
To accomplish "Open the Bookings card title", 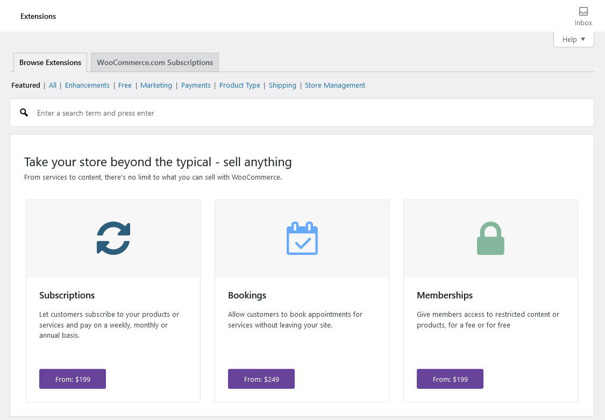I will point(247,295).
